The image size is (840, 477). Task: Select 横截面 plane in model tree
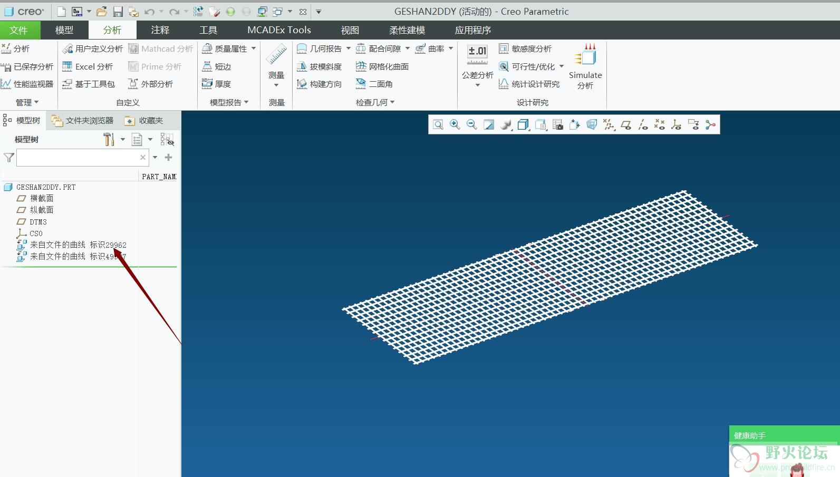point(35,198)
